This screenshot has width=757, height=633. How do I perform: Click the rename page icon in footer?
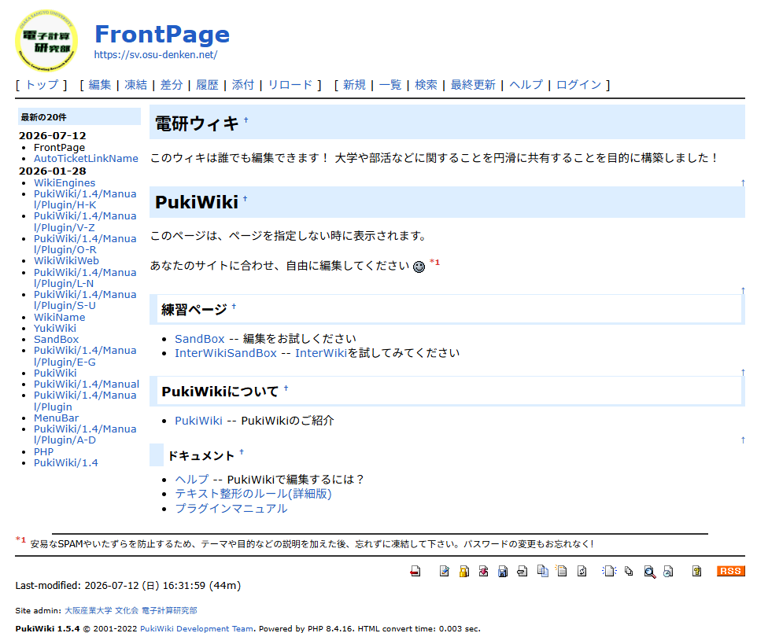pyautogui.click(x=562, y=571)
